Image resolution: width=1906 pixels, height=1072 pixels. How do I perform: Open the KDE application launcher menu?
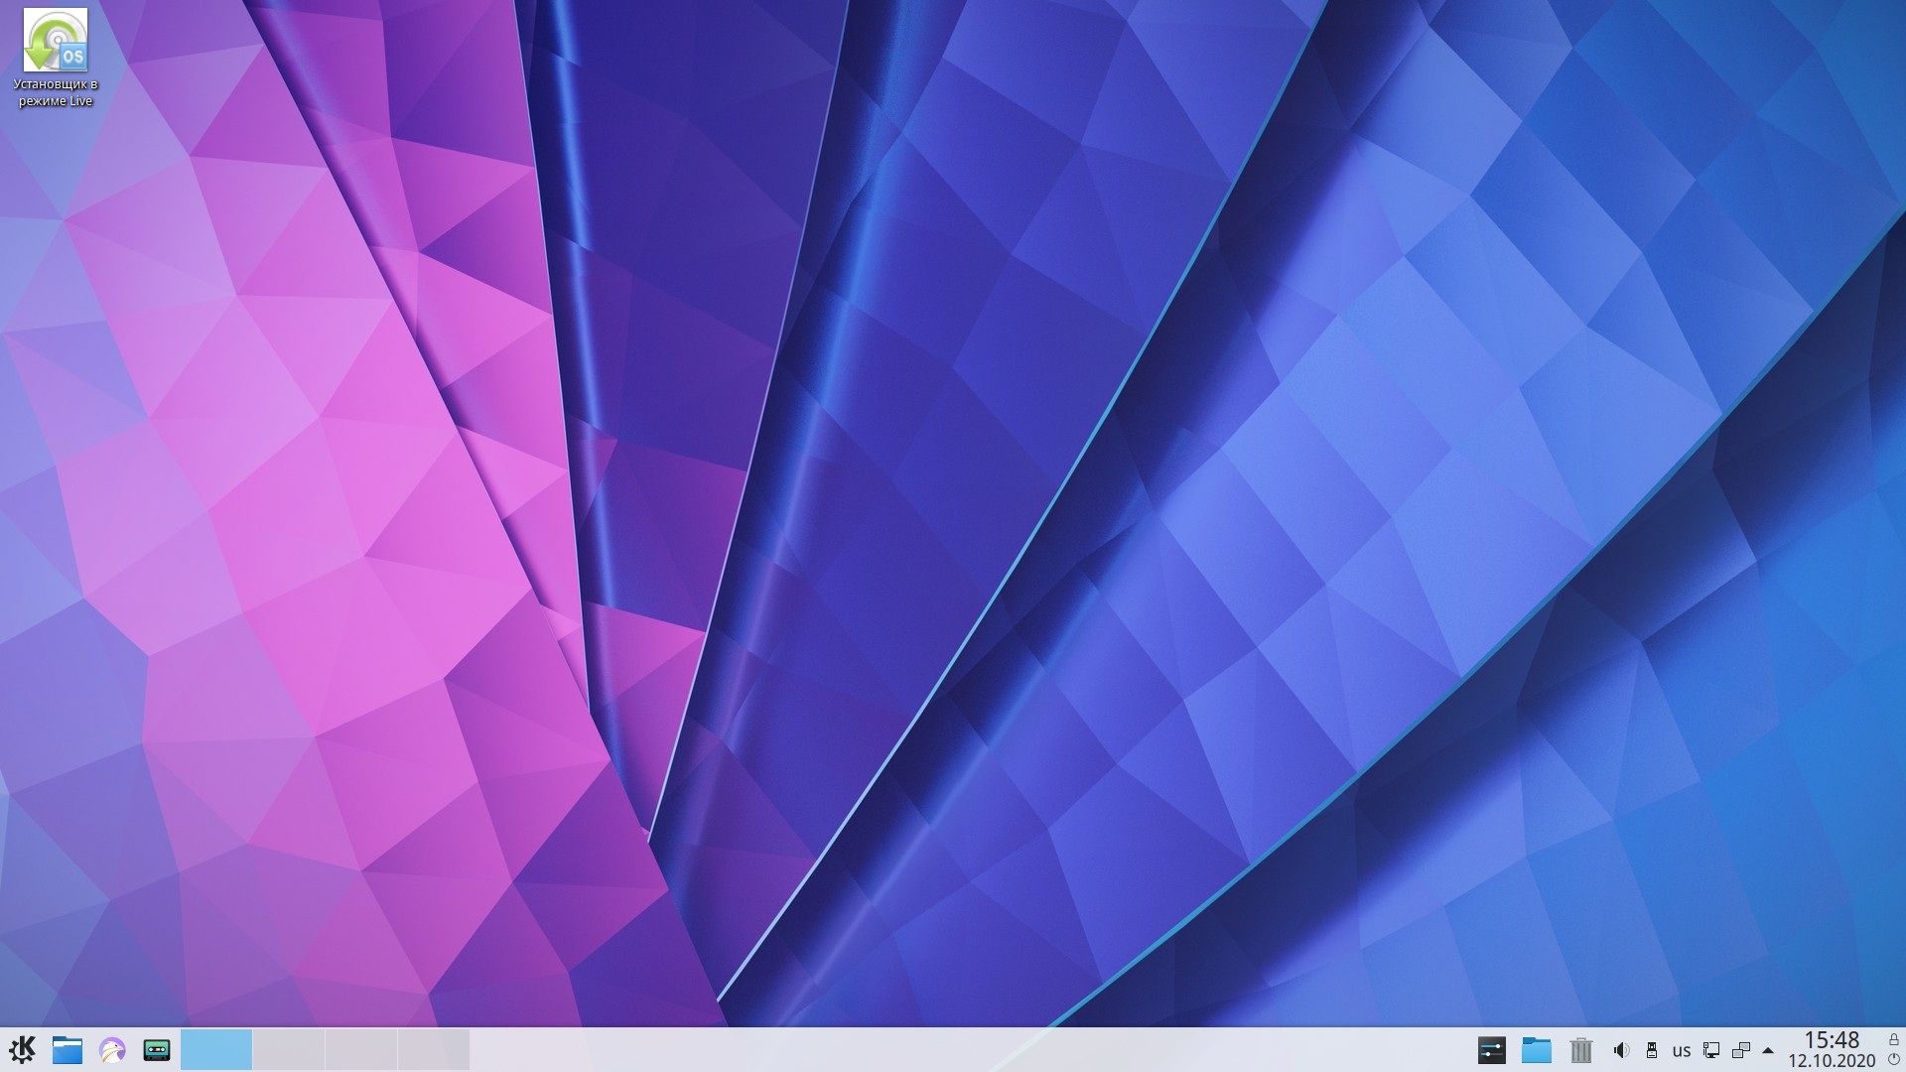(22, 1049)
